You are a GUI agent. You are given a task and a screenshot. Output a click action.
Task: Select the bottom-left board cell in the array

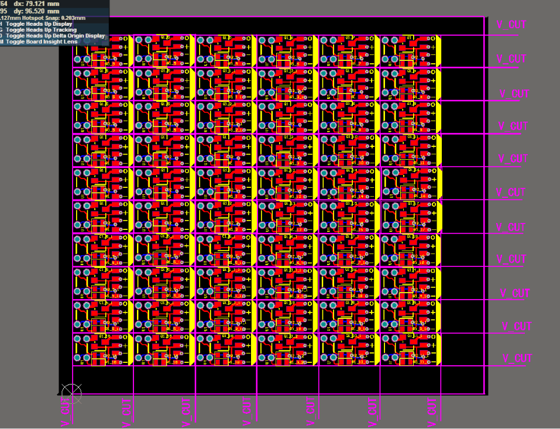coord(102,350)
